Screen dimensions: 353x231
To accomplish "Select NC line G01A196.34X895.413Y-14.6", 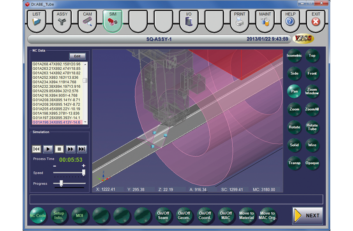I will tap(57, 122).
